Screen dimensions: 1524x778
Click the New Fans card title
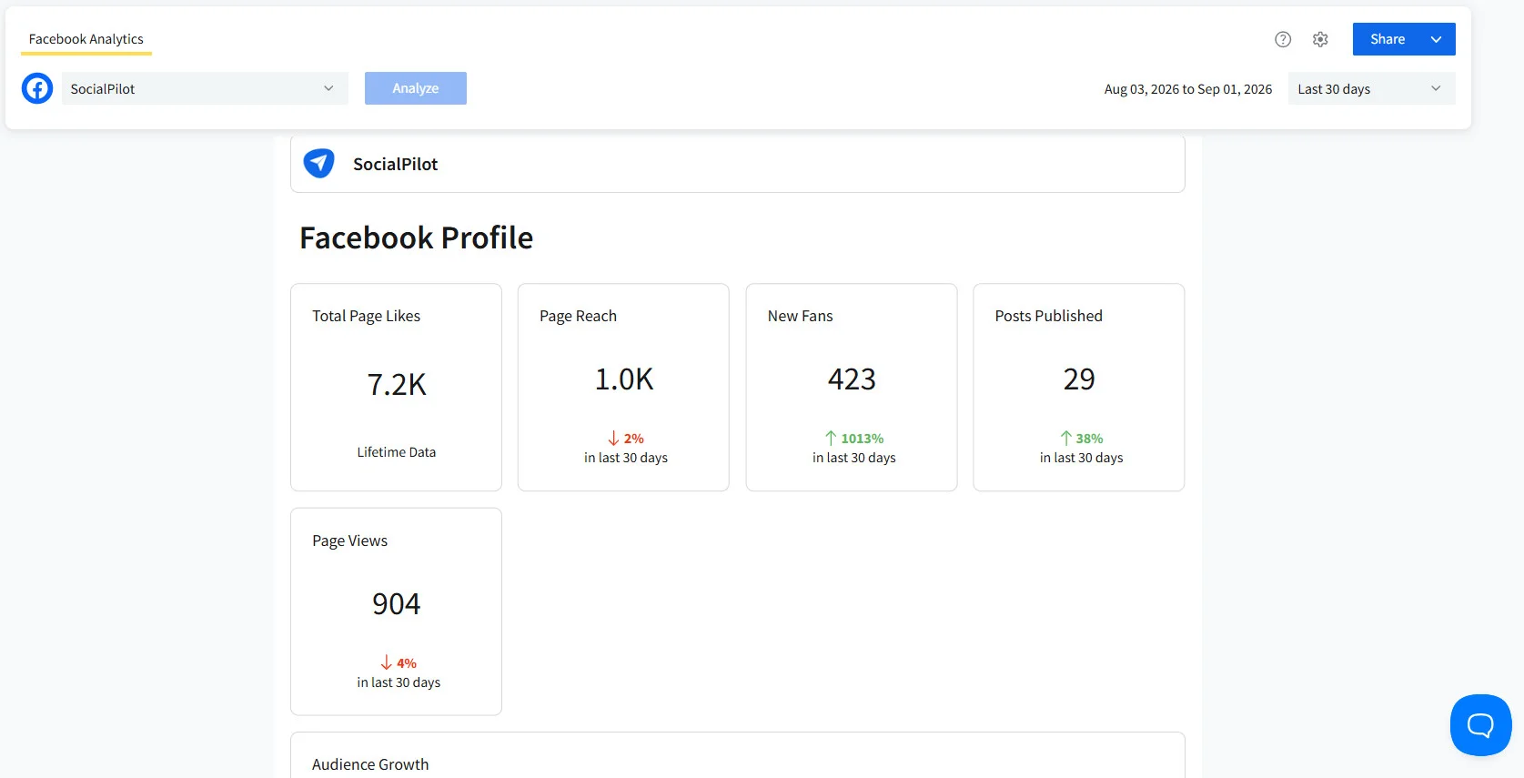[x=801, y=316]
